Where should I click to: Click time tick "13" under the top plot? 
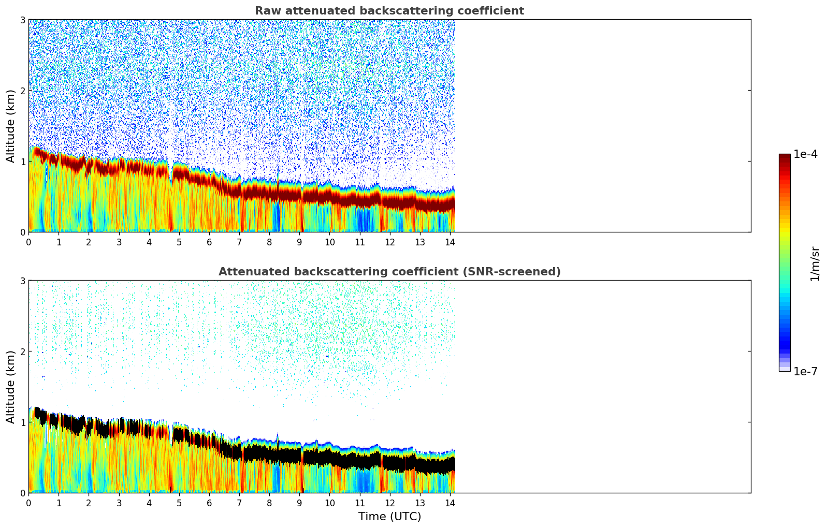point(420,242)
